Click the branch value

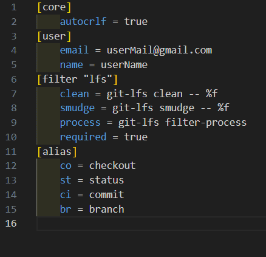pos(107,209)
